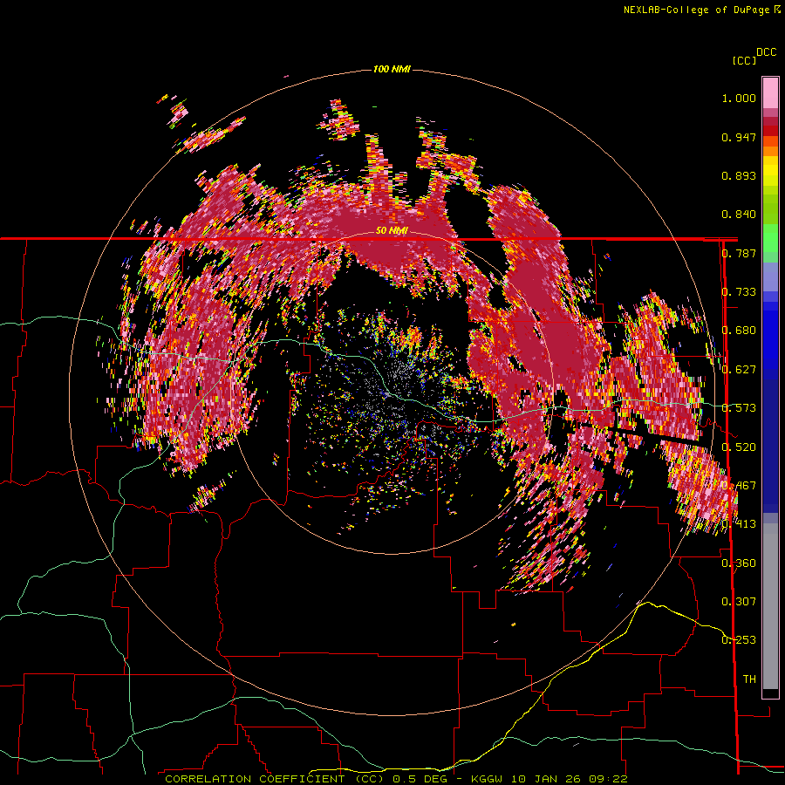Pick the bright green swatch in colorbar
The image size is (785, 785).
[770, 238]
